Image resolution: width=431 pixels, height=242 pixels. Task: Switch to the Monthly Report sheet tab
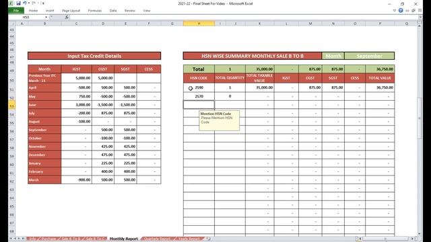point(124,239)
